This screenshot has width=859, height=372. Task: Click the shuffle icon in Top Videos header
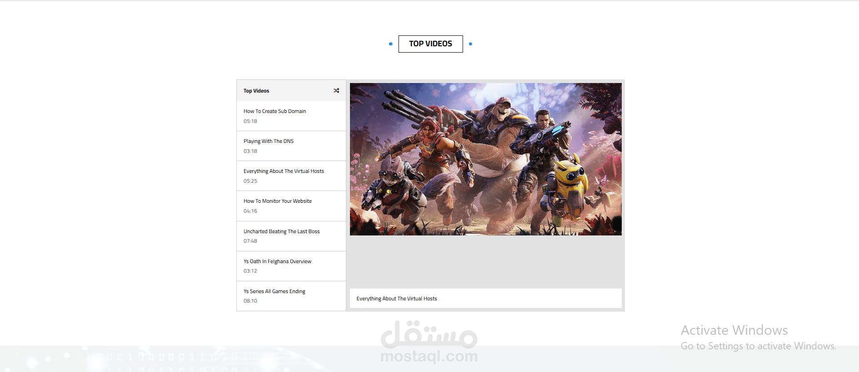click(x=336, y=91)
